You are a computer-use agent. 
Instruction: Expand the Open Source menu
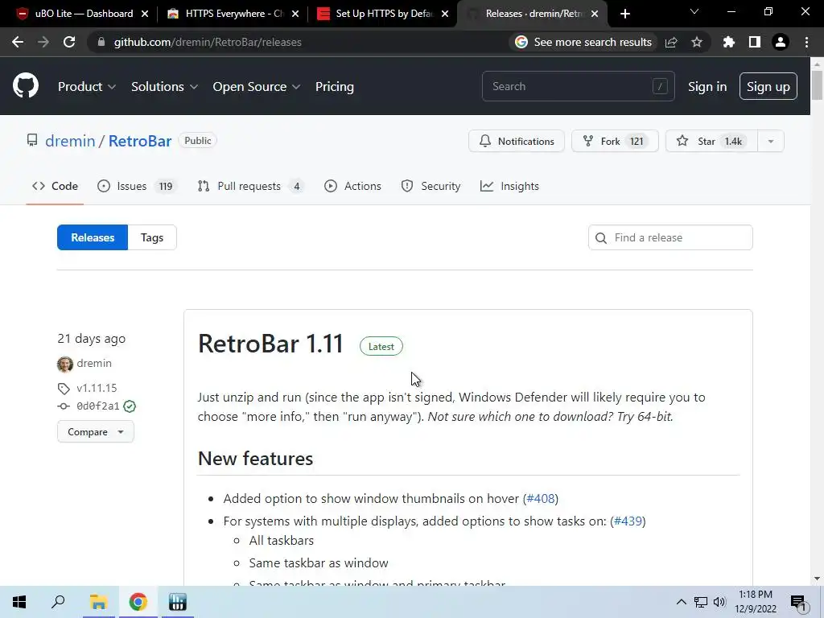pyautogui.click(x=257, y=87)
